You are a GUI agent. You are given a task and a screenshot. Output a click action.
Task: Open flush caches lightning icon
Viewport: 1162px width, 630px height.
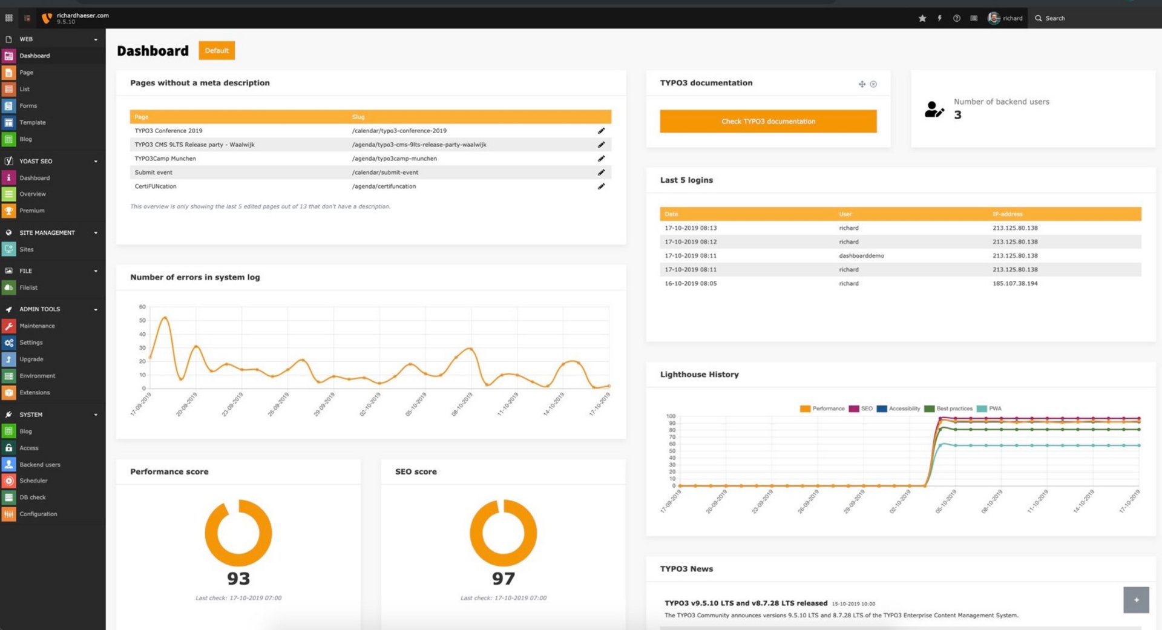pyautogui.click(x=940, y=18)
